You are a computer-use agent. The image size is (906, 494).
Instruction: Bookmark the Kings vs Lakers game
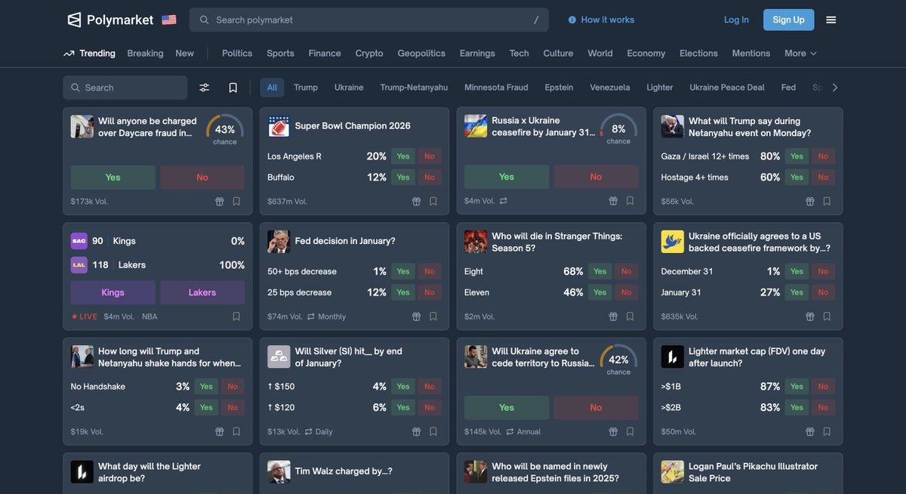[236, 316]
